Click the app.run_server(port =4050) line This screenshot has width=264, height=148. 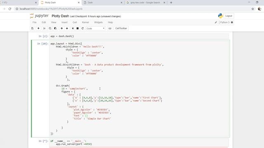pos(74,144)
